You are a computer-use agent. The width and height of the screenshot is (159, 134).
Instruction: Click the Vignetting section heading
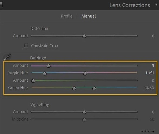coord(40,105)
